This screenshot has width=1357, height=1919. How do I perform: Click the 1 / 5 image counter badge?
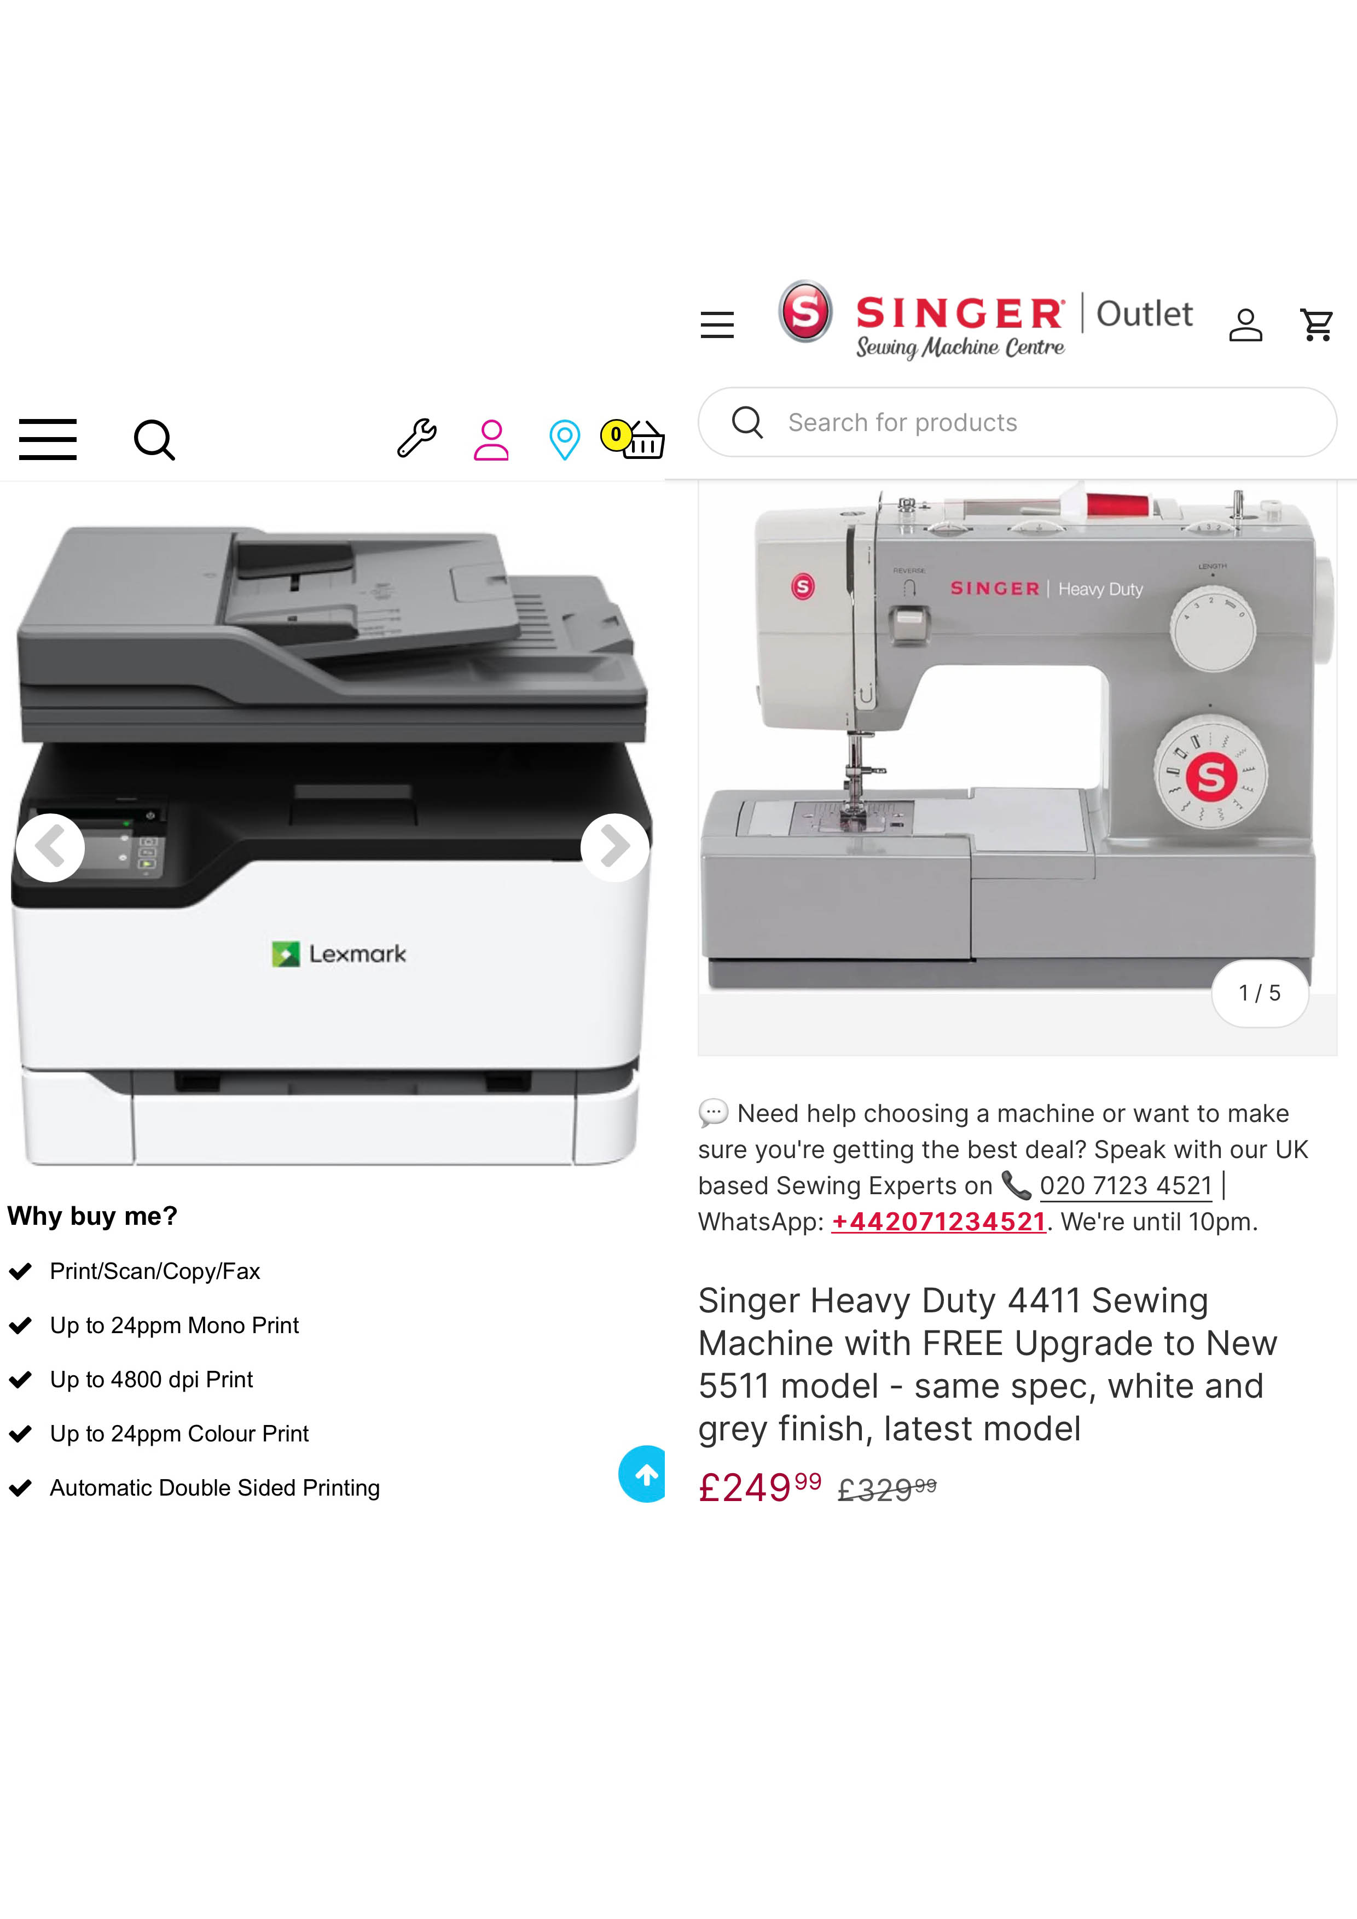tap(1259, 993)
